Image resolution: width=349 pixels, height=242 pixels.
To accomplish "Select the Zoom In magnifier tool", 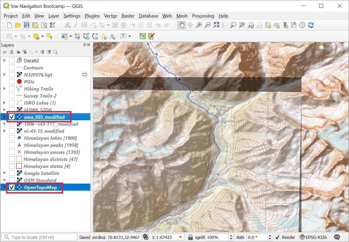I will click(199, 25).
